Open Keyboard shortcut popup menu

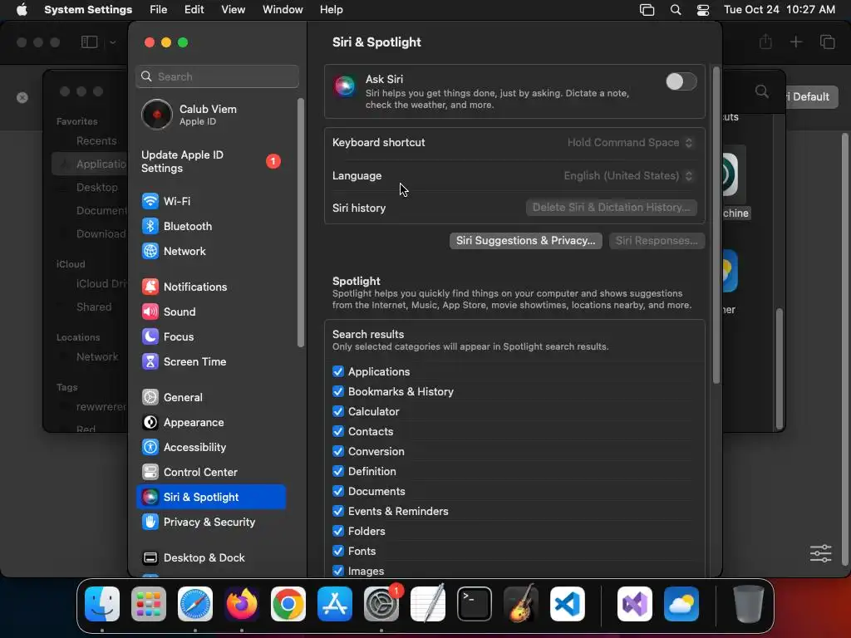tap(630, 143)
